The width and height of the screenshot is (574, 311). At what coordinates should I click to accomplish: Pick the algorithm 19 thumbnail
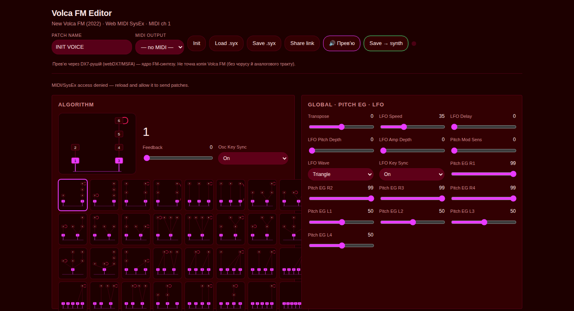[x=136, y=263]
